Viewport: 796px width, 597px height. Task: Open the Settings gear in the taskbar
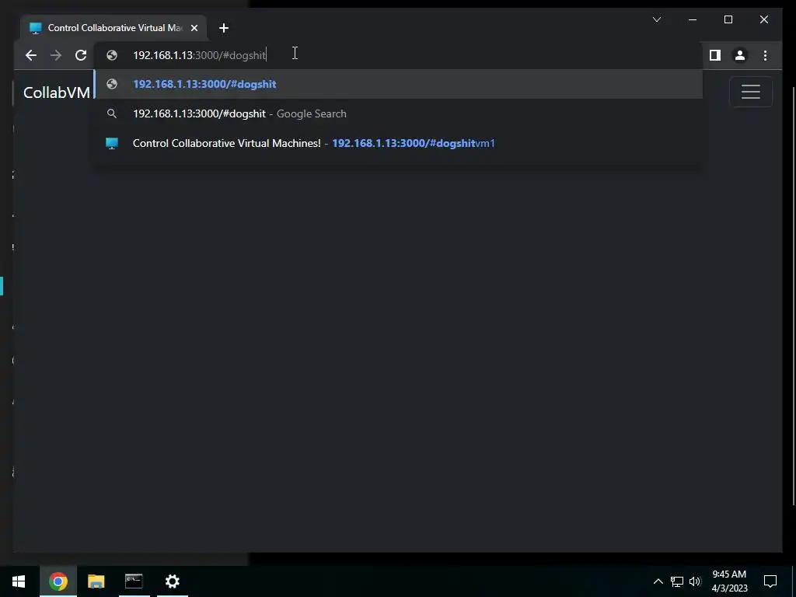coord(172,581)
